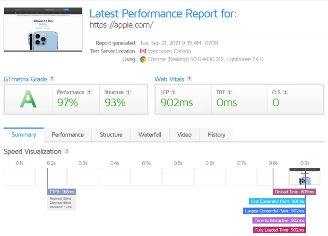Click help icon beside Structure score
The width and height of the screenshot is (328, 236).
(x=129, y=92)
